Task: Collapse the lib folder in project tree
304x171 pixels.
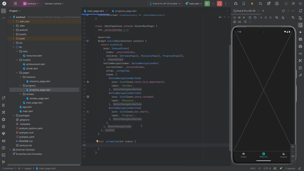Action: coord(14,47)
